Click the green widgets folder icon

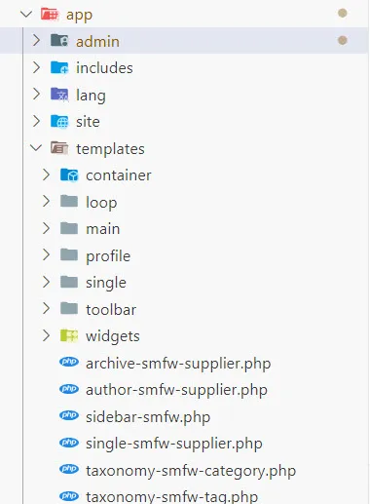coord(69,335)
